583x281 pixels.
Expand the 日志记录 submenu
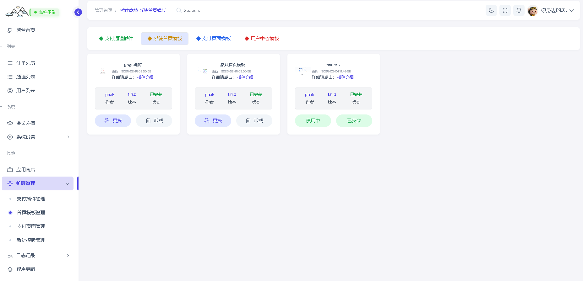(38, 256)
